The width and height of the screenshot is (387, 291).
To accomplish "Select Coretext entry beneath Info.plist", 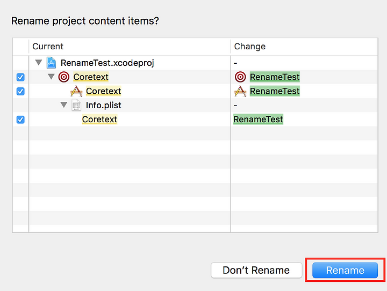I will [99, 120].
